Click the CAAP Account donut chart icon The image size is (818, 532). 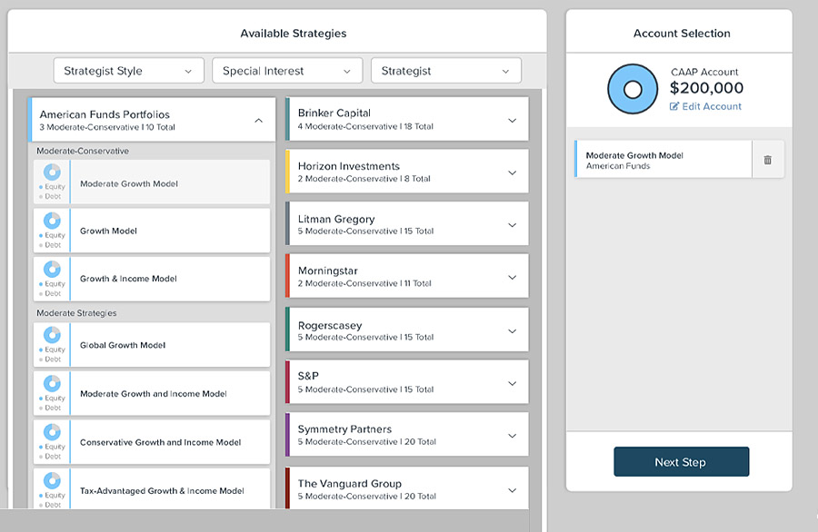(633, 89)
